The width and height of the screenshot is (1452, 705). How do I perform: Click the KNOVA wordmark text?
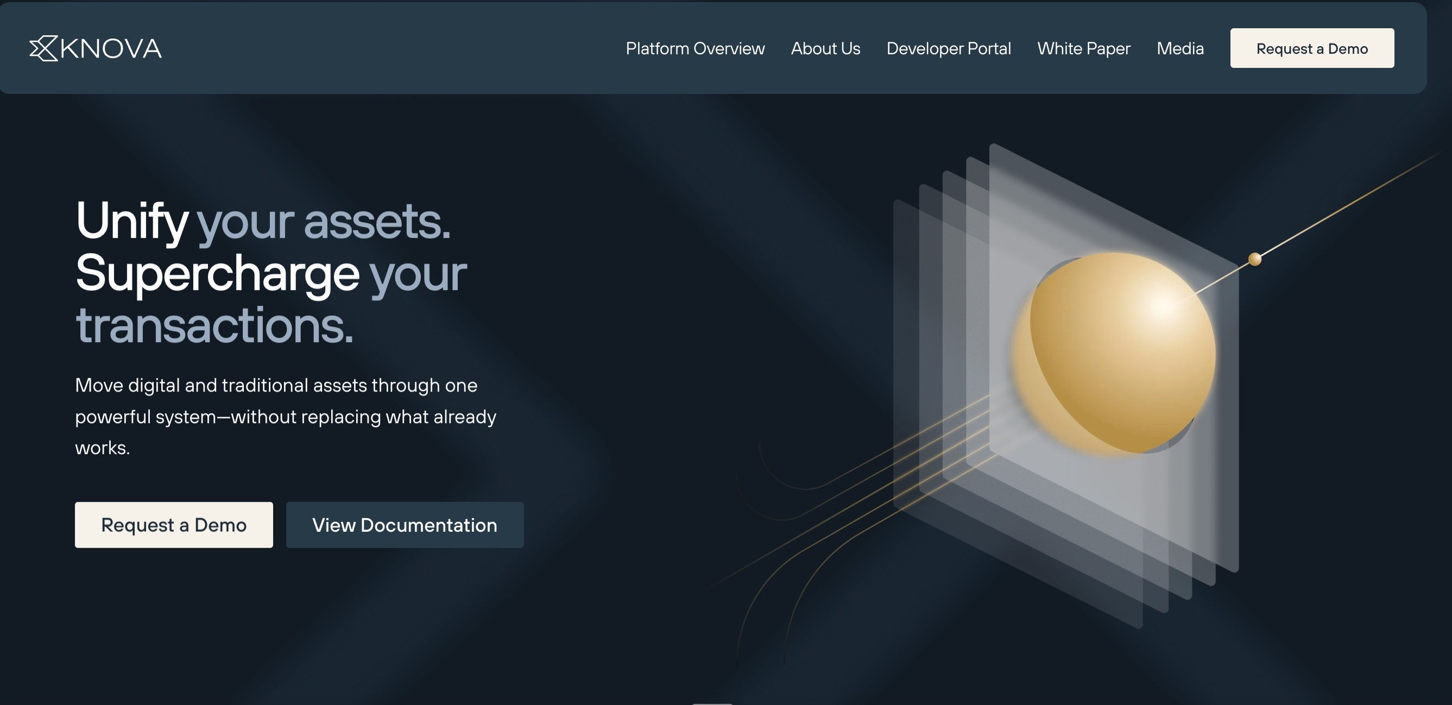[111, 48]
